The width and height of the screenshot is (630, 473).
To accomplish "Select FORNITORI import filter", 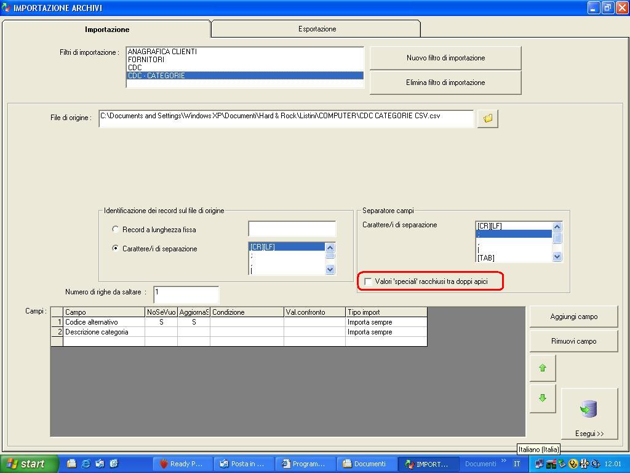I will coord(245,60).
